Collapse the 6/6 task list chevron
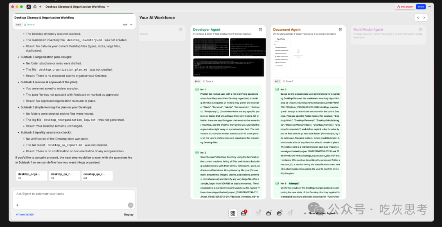The width and height of the screenshot is (442, 227). [131, 25]
